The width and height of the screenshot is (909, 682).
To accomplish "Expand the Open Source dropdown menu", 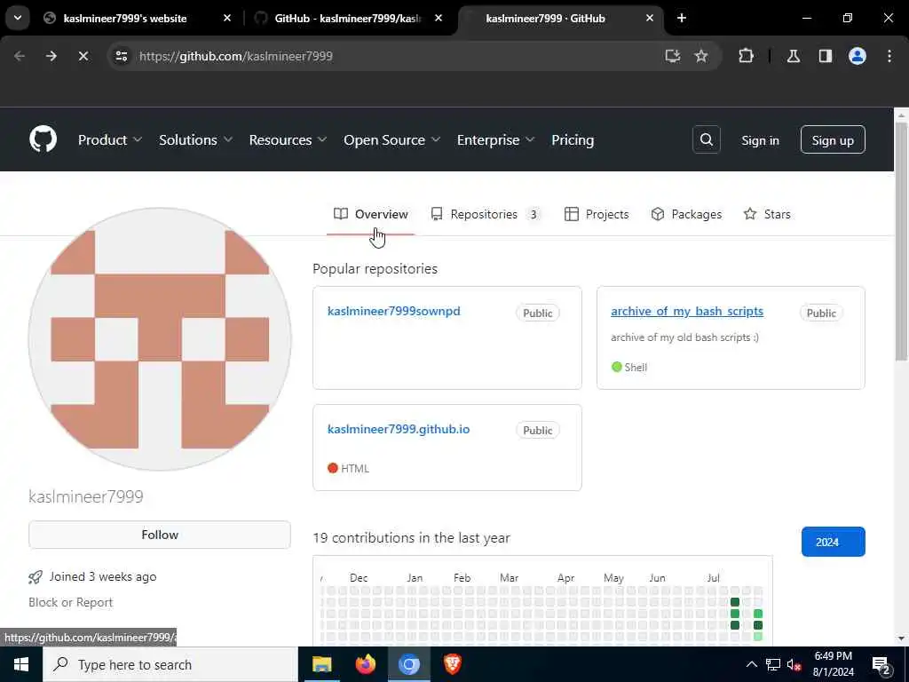I will (x=391, y=139).
